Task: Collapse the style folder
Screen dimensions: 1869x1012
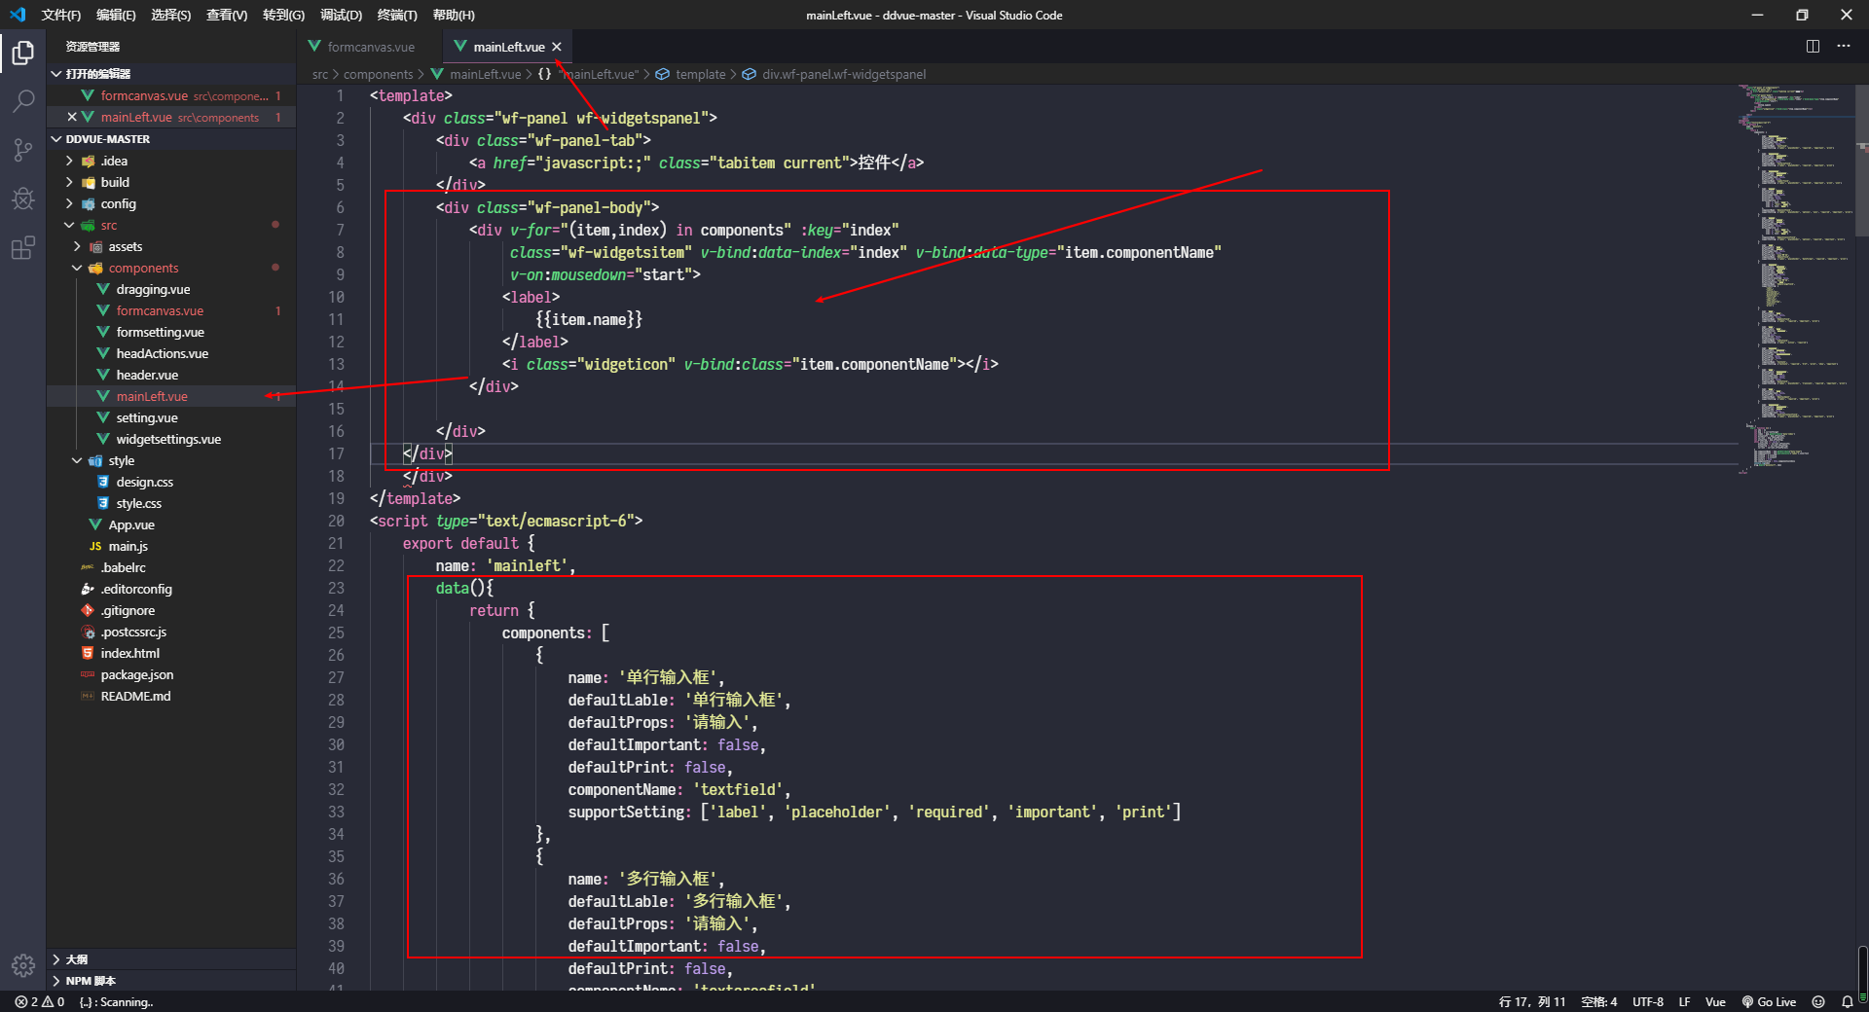Action: click(x=171, y=460)
